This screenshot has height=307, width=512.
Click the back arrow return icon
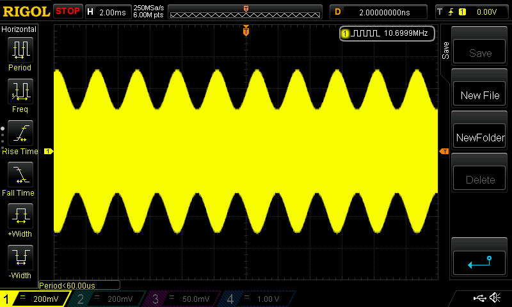(479, 261)
